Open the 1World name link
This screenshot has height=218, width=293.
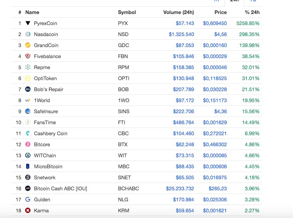(x=42, y=100)
